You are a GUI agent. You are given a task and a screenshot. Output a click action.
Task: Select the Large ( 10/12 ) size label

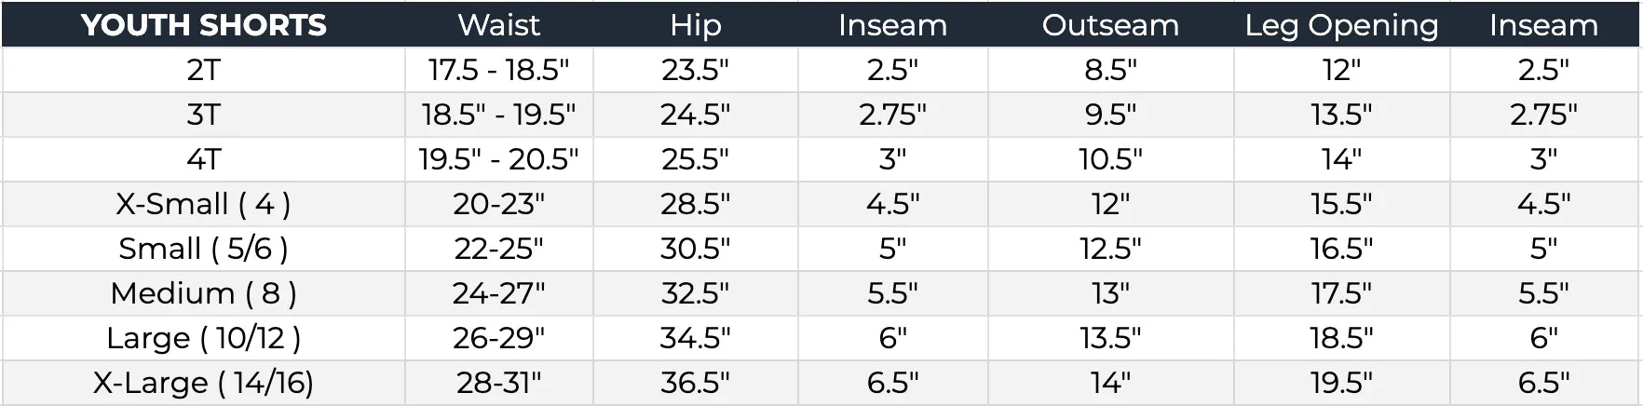[203, 338]
